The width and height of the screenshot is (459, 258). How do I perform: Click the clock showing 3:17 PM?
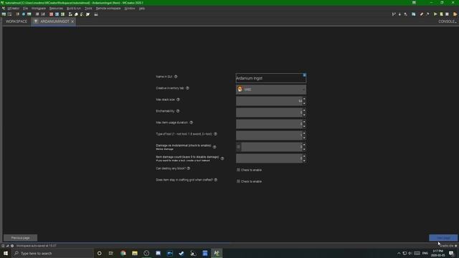438,253
